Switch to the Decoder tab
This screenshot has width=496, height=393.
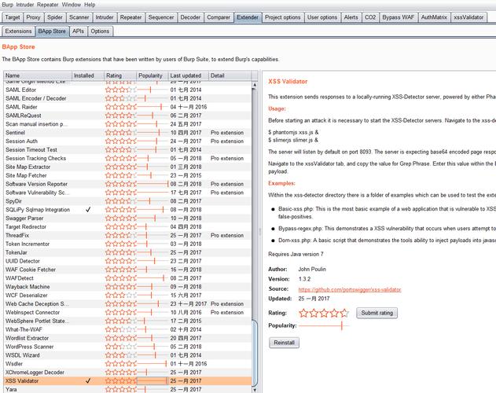pos(190,17)
